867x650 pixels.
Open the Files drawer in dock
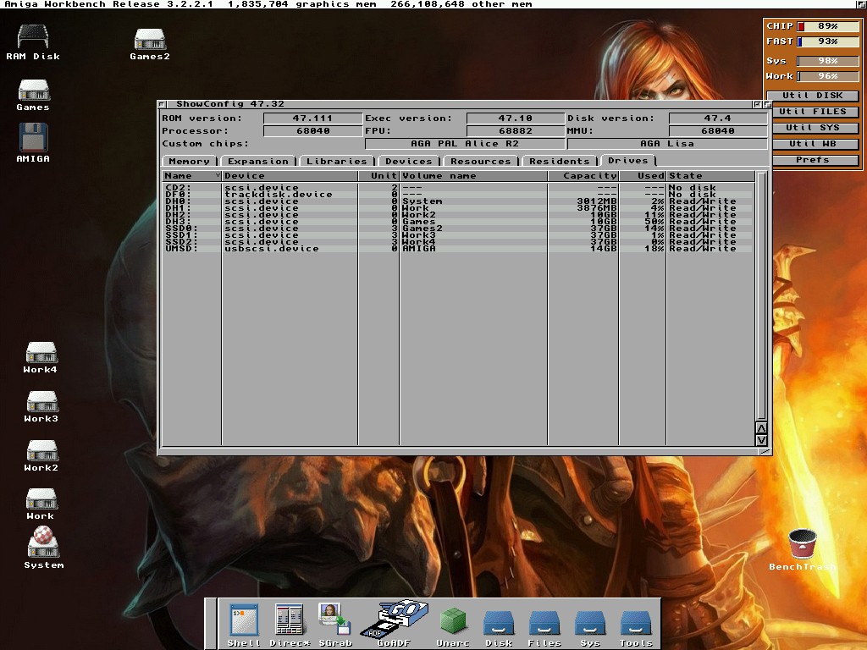(x=544, y=628)
